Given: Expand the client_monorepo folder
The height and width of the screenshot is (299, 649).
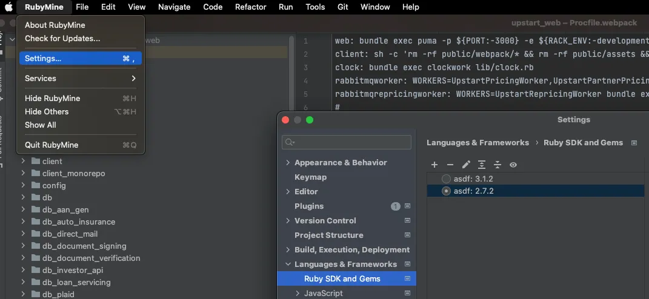Looking at the screenshot, I should point(23,173).
